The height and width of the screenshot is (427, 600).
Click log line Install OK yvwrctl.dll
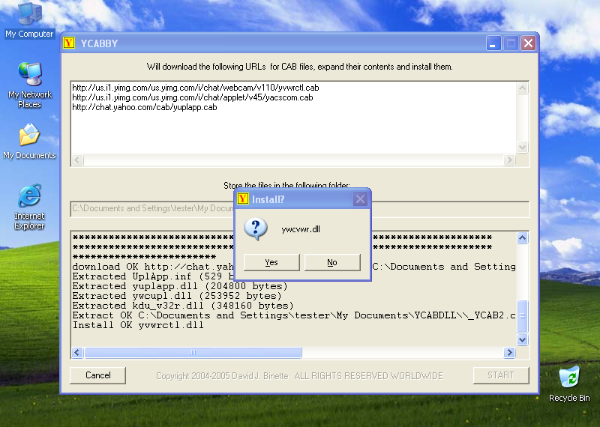pos(138,325)
